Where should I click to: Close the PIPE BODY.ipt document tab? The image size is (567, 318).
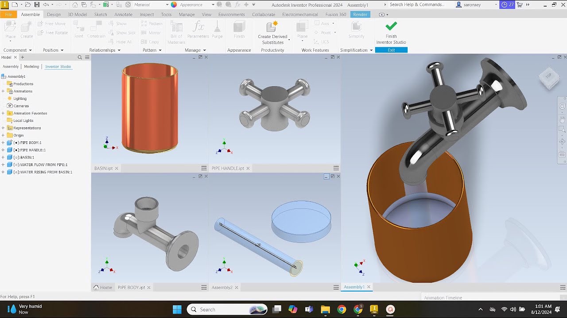(149, 288)
